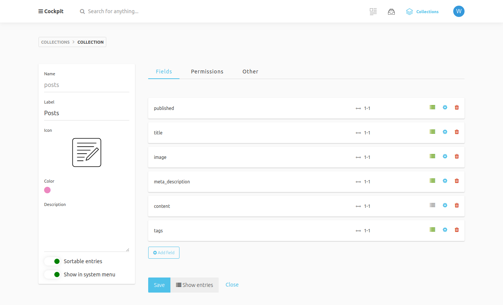Toggle list view for meta_description field
This screenshot has width=503, height=305.
point(432,181)
